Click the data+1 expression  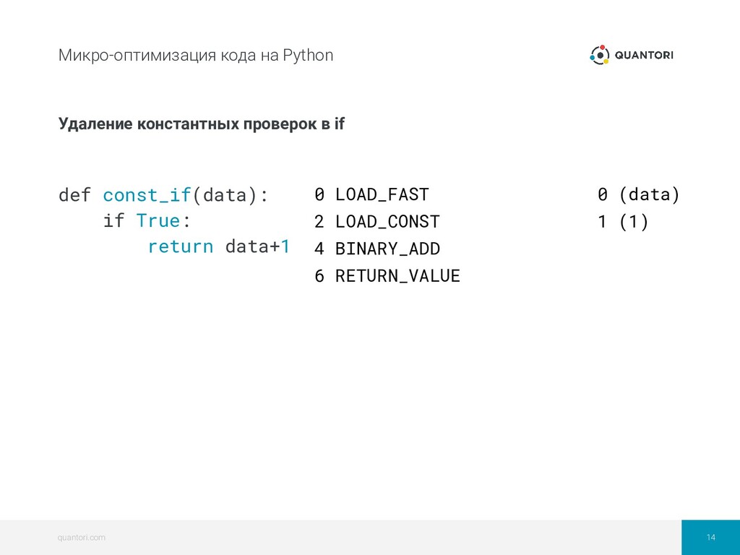click(x=257, y=246)
